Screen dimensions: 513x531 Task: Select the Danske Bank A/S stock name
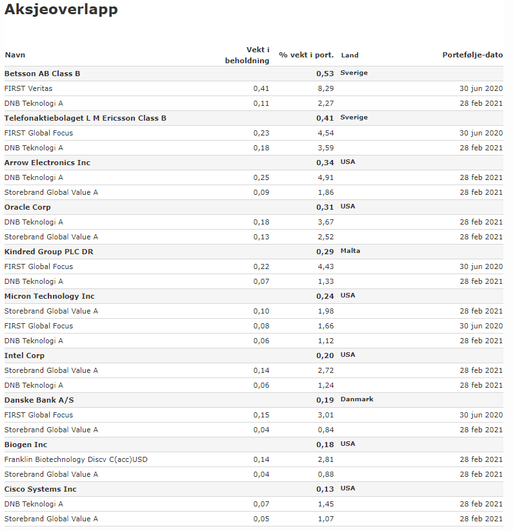tap(39, 400)
